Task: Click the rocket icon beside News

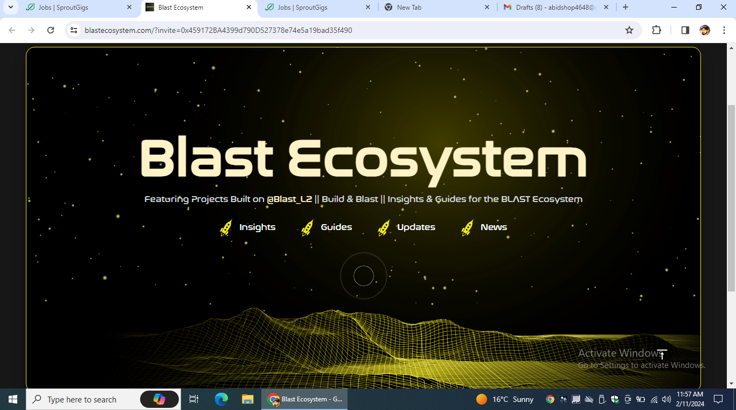Action: pos(468,228)
